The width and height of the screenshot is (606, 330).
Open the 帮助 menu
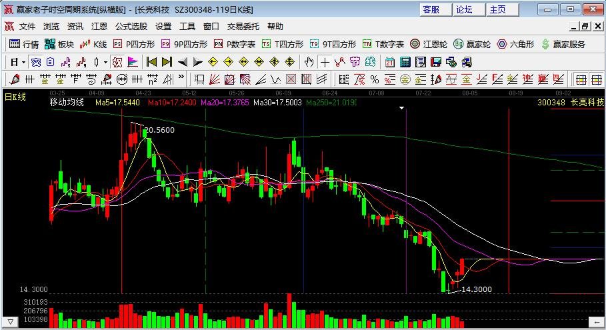coord(275,26)
